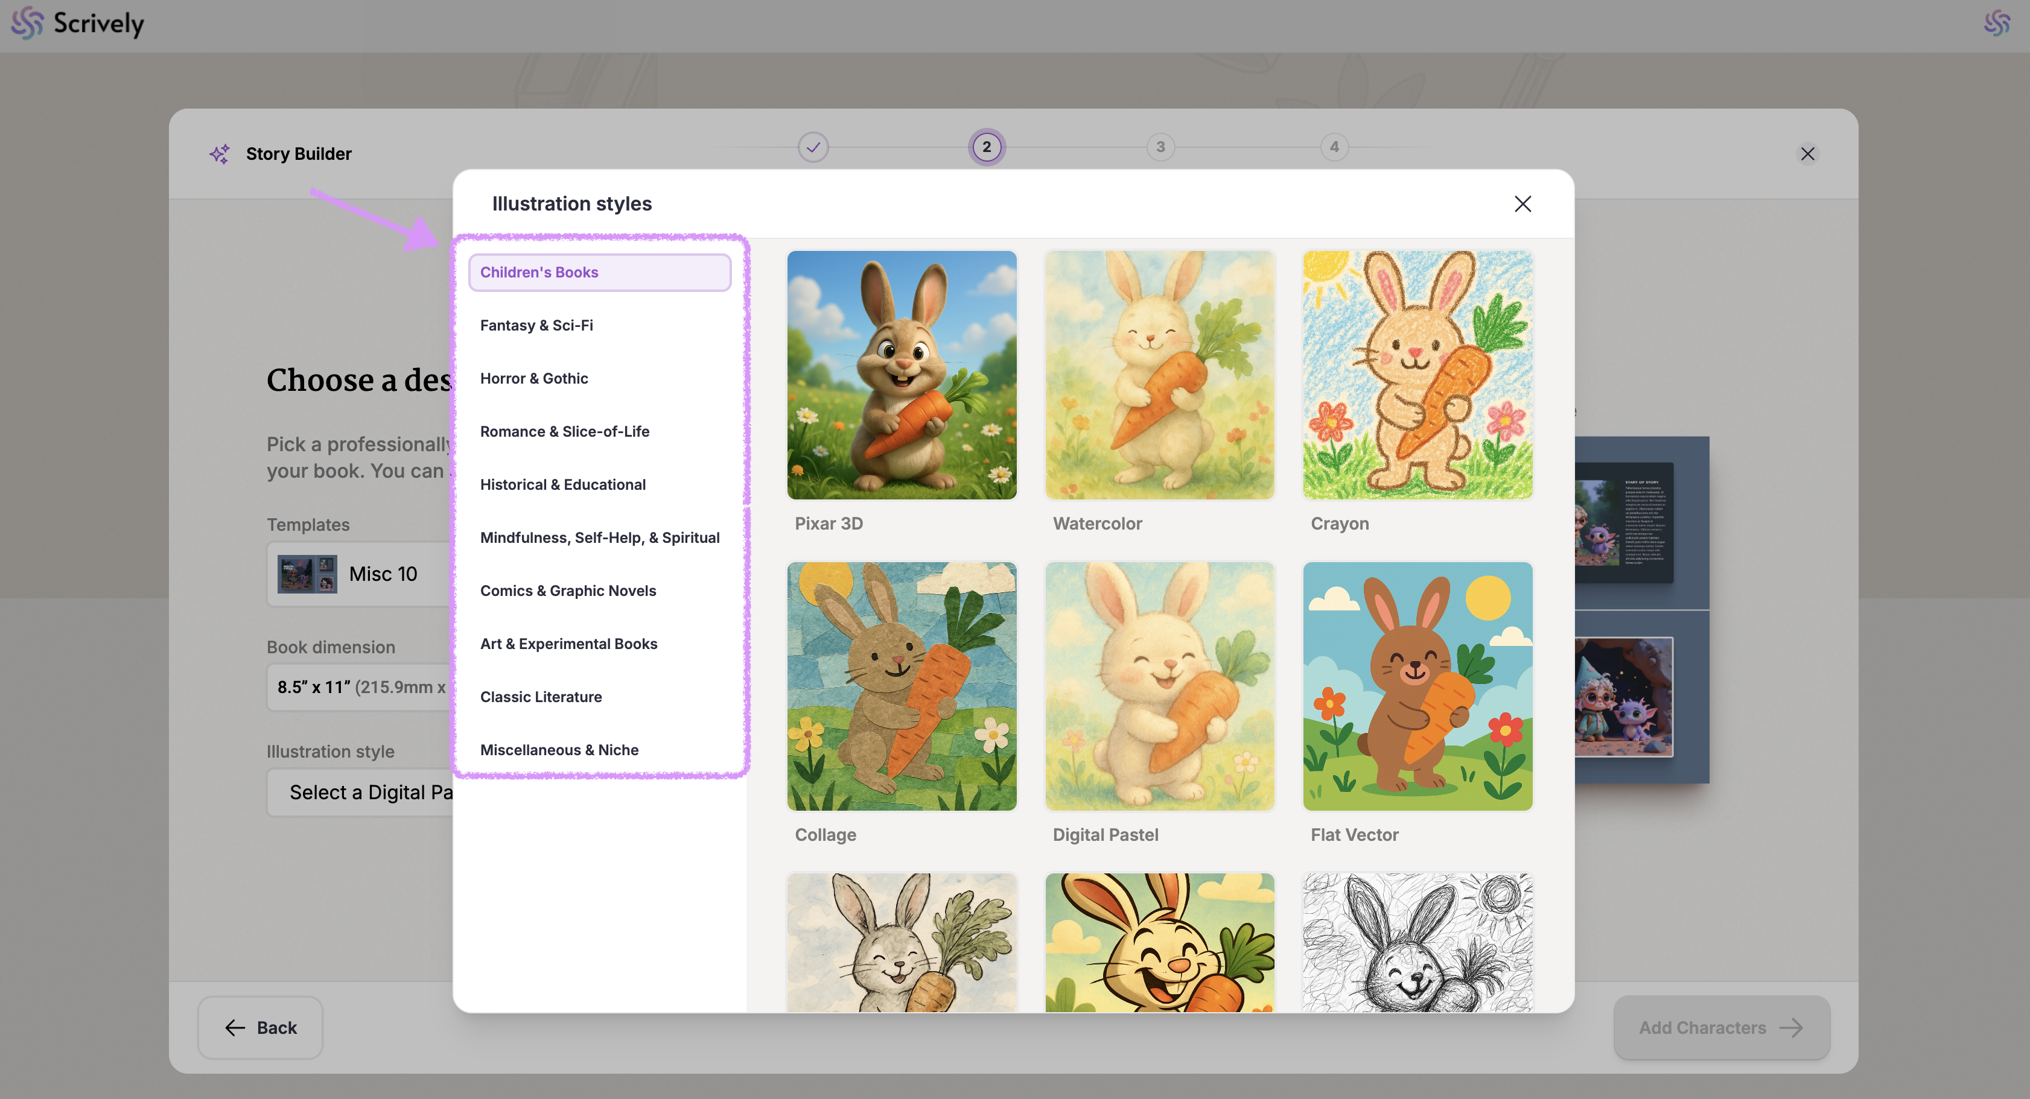This screenshot has width=2030, height=1099.
Task: Select the Fantasy & Sci-Fi category
Action: [536, 325]
